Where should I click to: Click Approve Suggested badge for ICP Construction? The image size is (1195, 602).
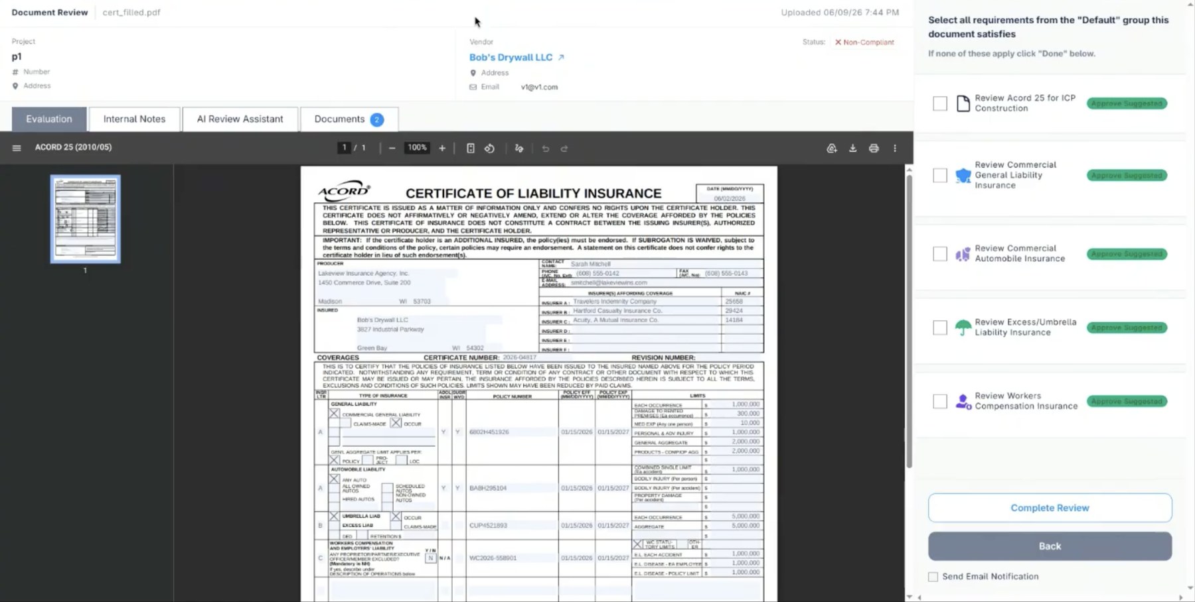pos(1127,103)
